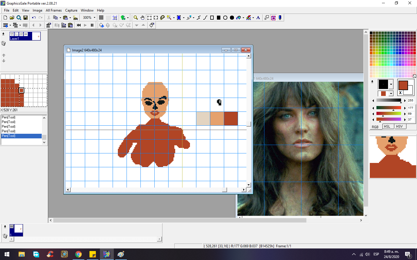Open the flood fill options arrow
This screenshot has height=260, width=417.
[x=243, y=18]
